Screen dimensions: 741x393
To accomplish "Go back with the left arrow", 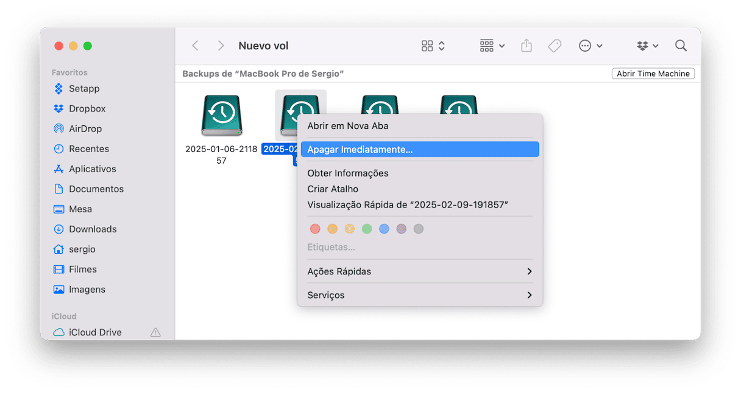I will point(195,46).
